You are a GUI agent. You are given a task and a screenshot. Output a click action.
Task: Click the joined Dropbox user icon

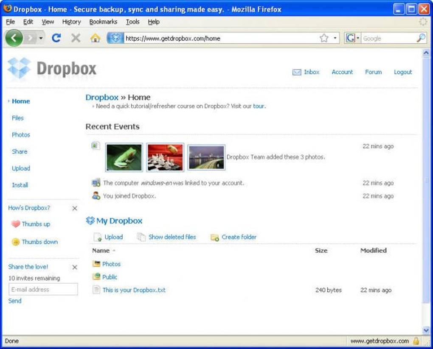[x=96, y=195]
